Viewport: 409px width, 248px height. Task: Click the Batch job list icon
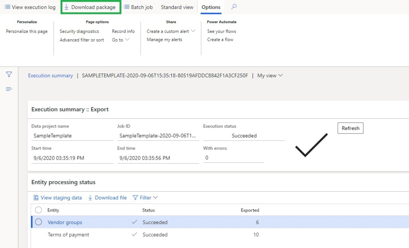(127, 7)
